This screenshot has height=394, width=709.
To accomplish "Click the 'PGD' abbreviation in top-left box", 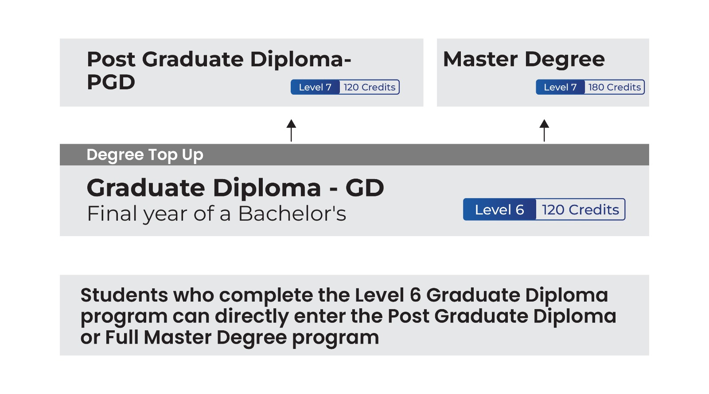I will pos(111,82).
